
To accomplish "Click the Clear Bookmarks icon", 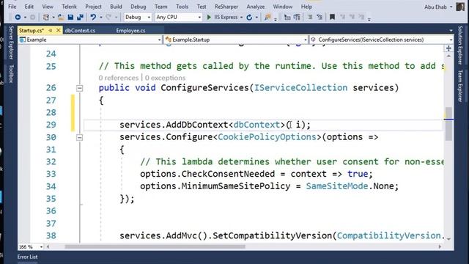I will pyautogui.click(x=361, y=18).
